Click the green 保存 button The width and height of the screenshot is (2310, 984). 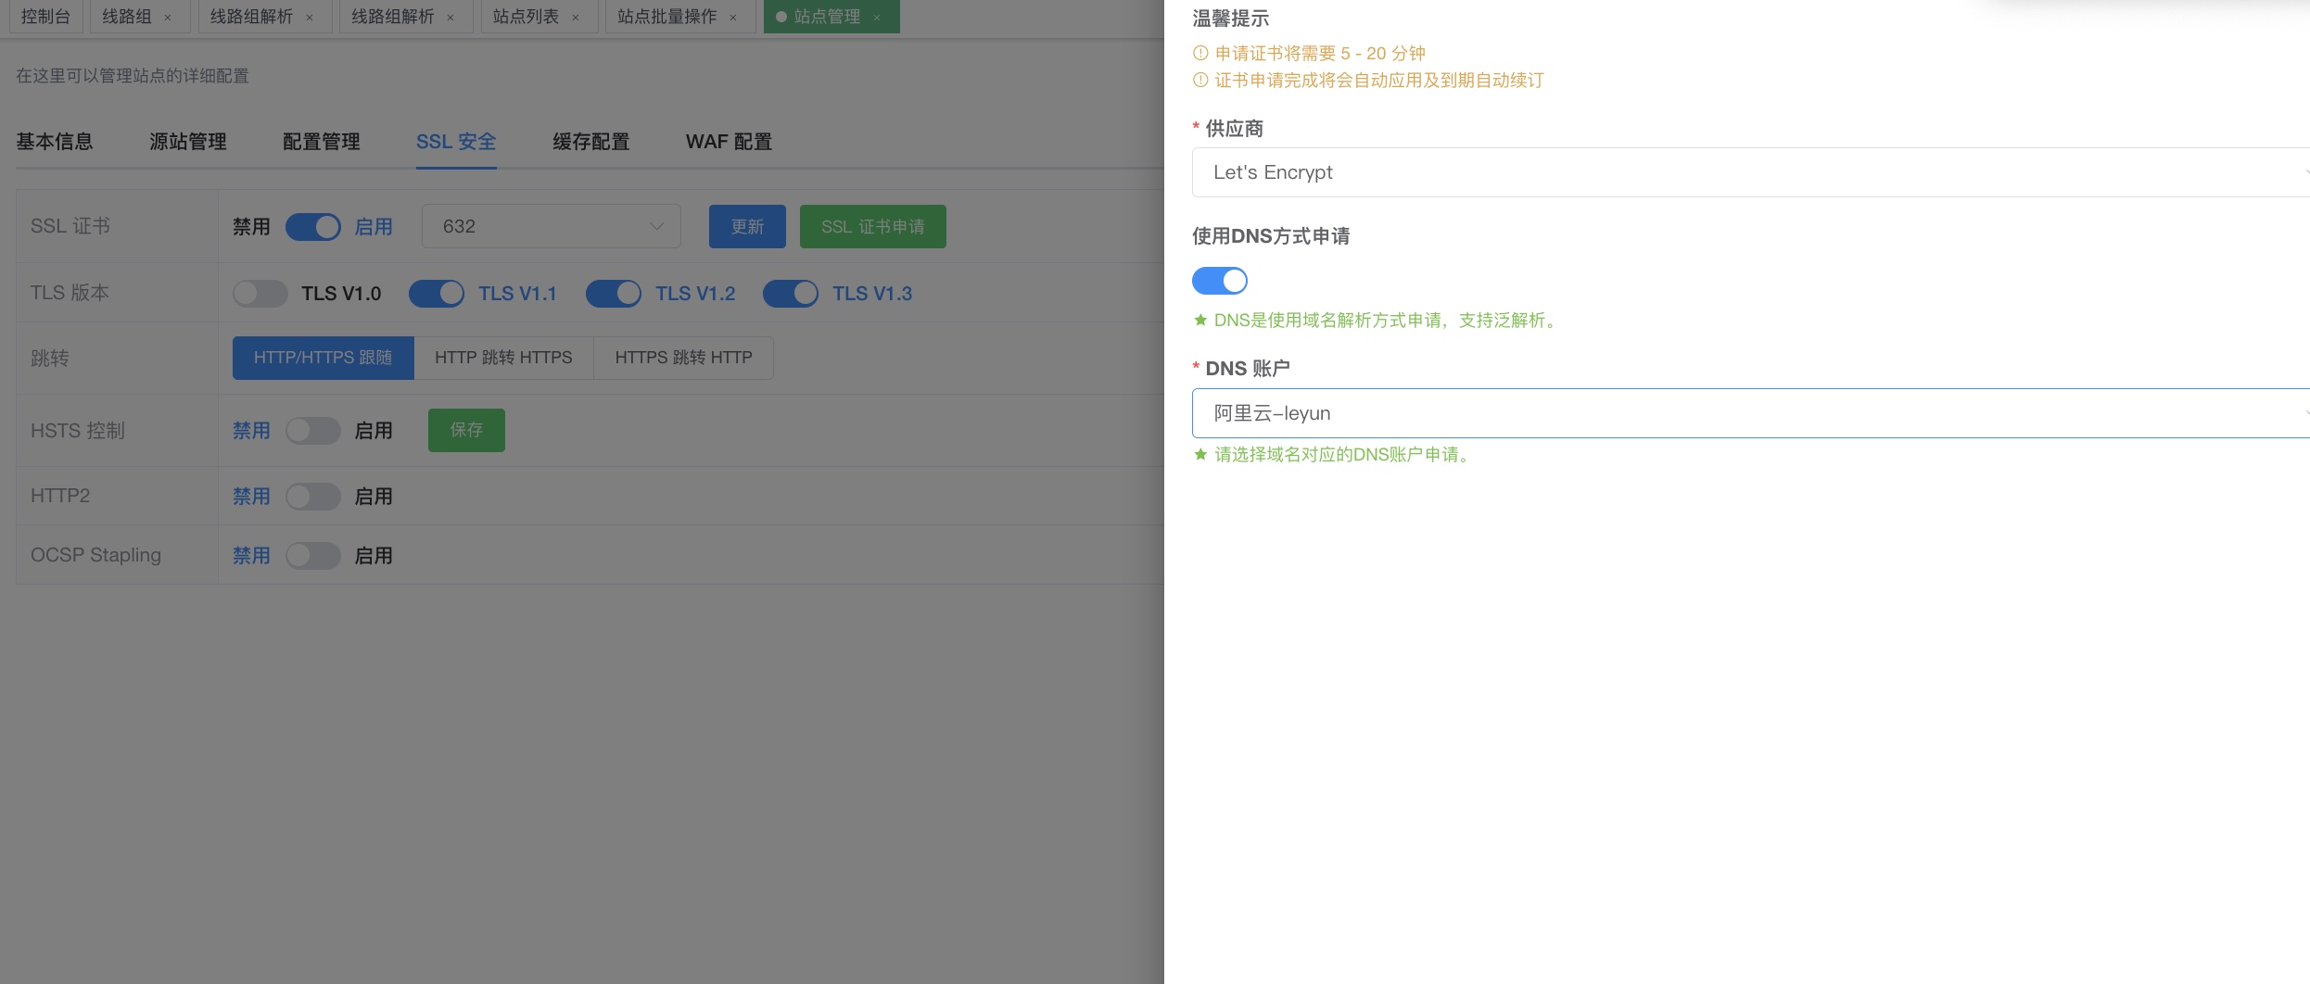coord(466,430)
